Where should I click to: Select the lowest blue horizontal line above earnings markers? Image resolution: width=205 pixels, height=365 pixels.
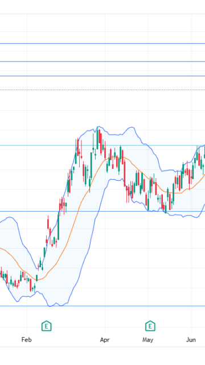click(102, 306)
